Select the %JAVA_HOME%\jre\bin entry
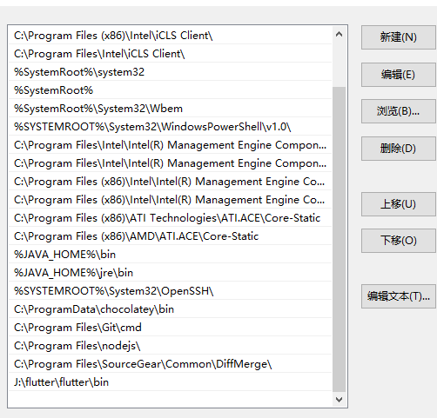This screenshot has height=418, width=437. pyautogui.click(x=170, y=273)
